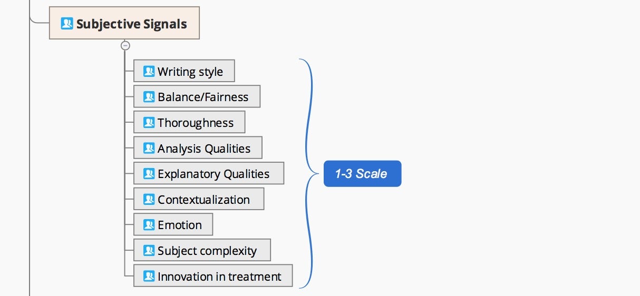Click the people icon on Analysis Qualities node
The width and height of the screenshot is (640, 296).
[x=149, y=148]
